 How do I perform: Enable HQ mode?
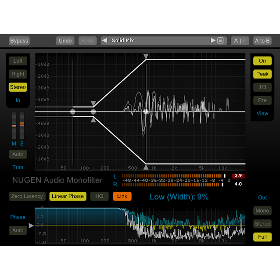tap(99, 196)
